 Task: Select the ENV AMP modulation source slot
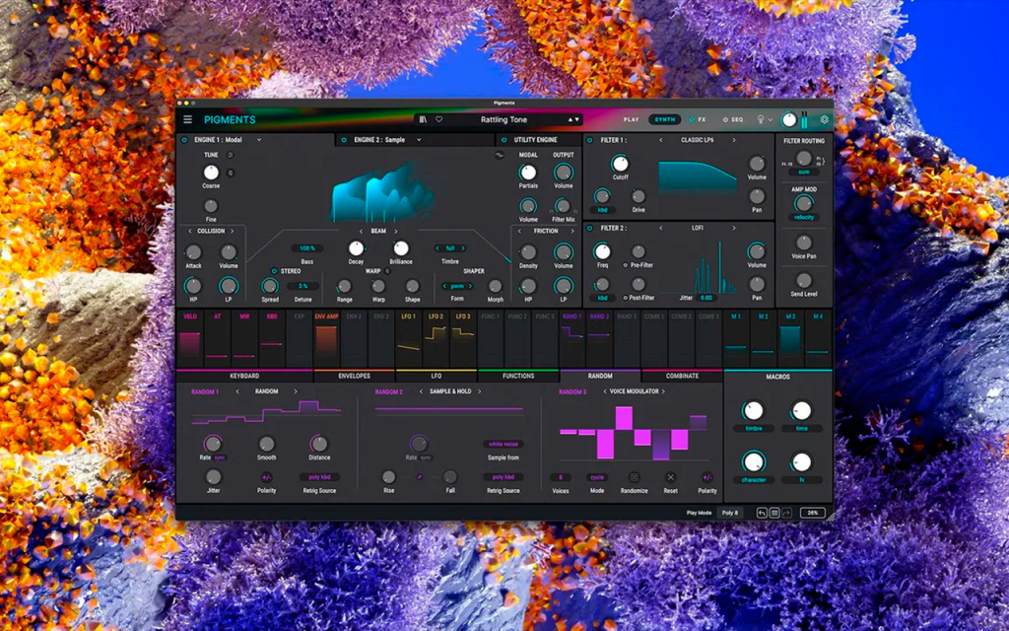(326, 339)
